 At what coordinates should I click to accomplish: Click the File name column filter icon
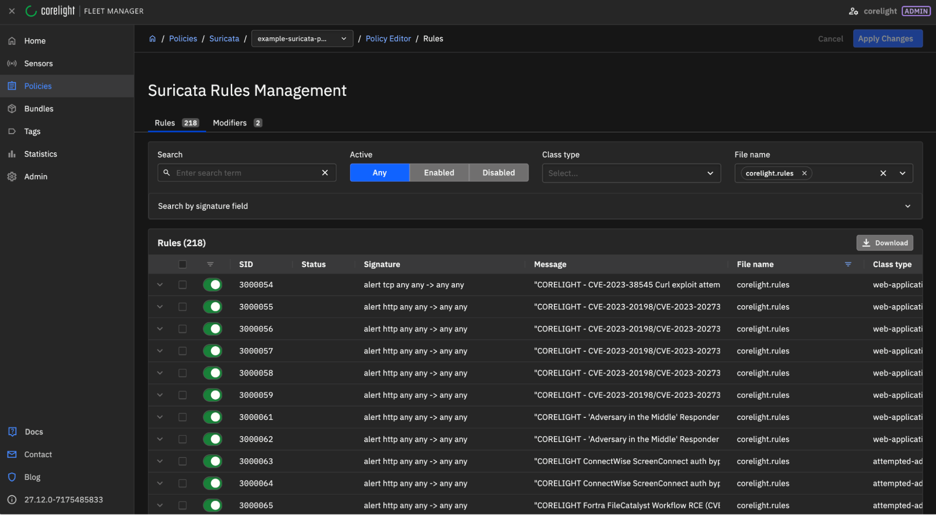[x=848, y=265]
